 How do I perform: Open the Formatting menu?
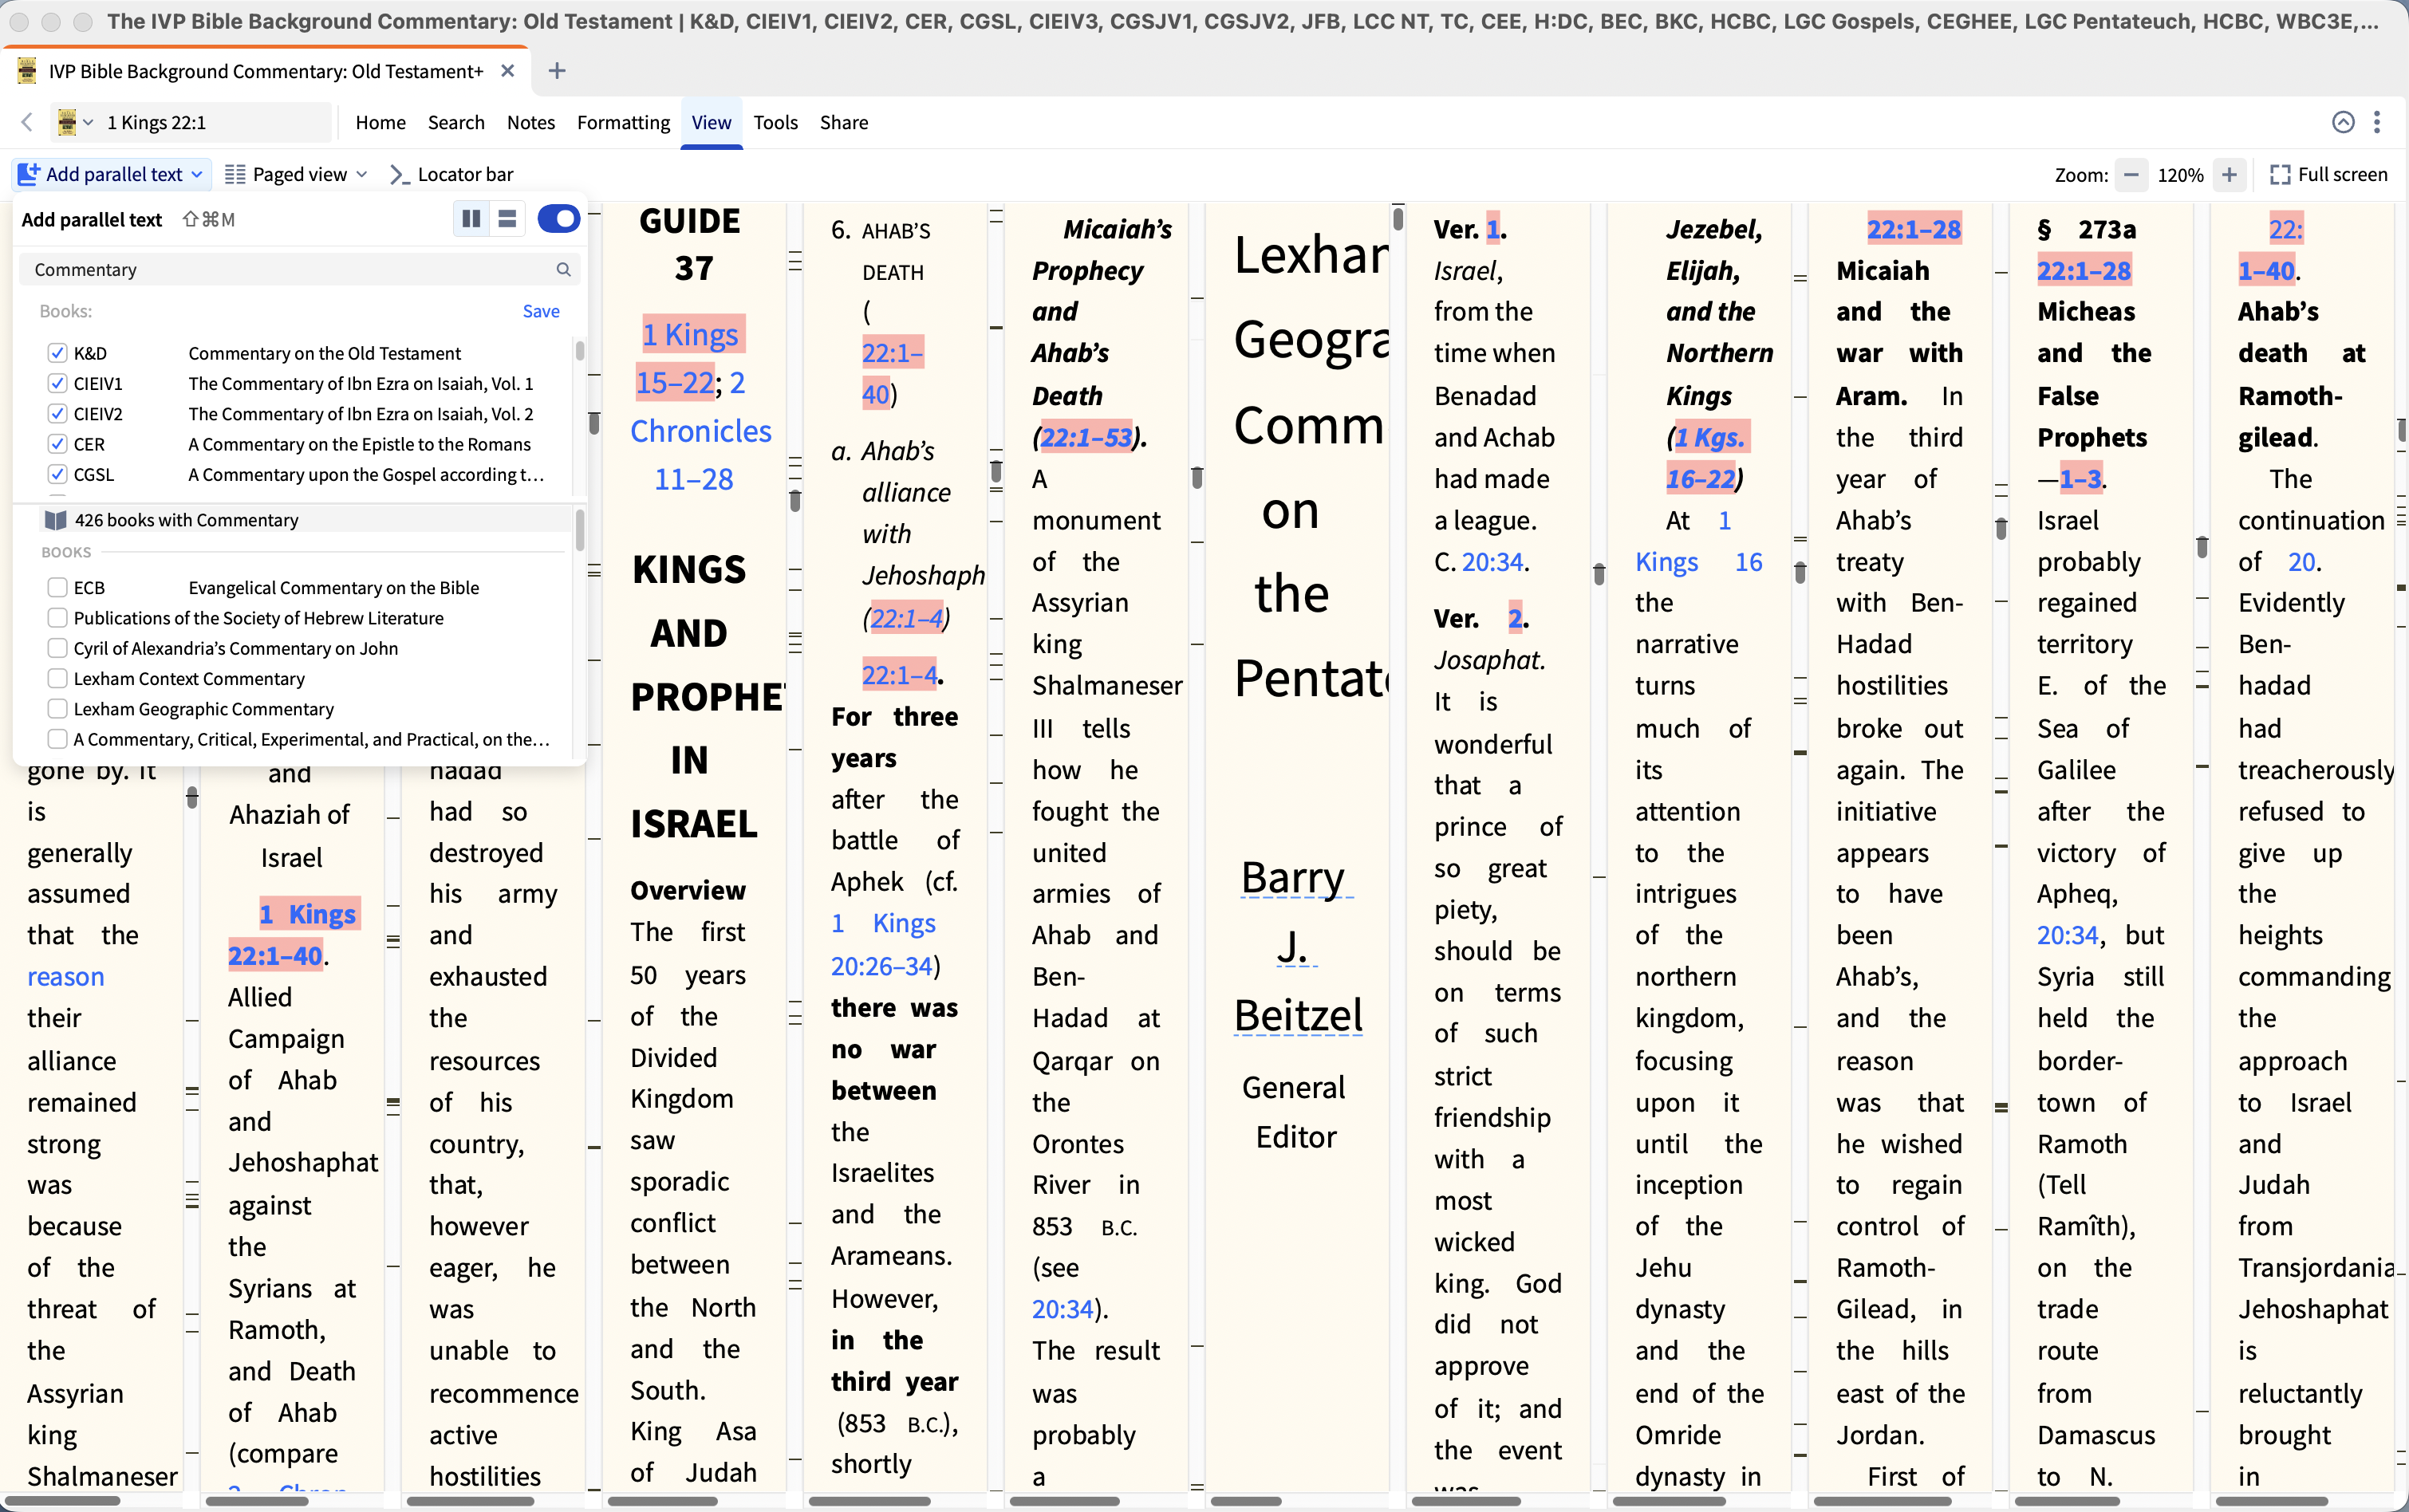(x=623, y=122)
